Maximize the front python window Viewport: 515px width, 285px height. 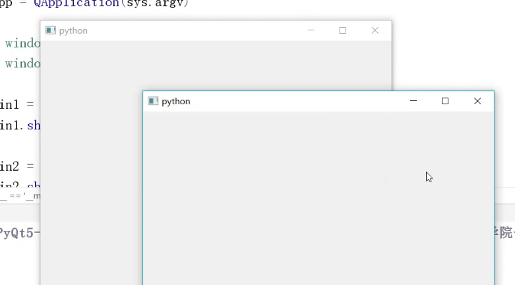click(445, 101)
